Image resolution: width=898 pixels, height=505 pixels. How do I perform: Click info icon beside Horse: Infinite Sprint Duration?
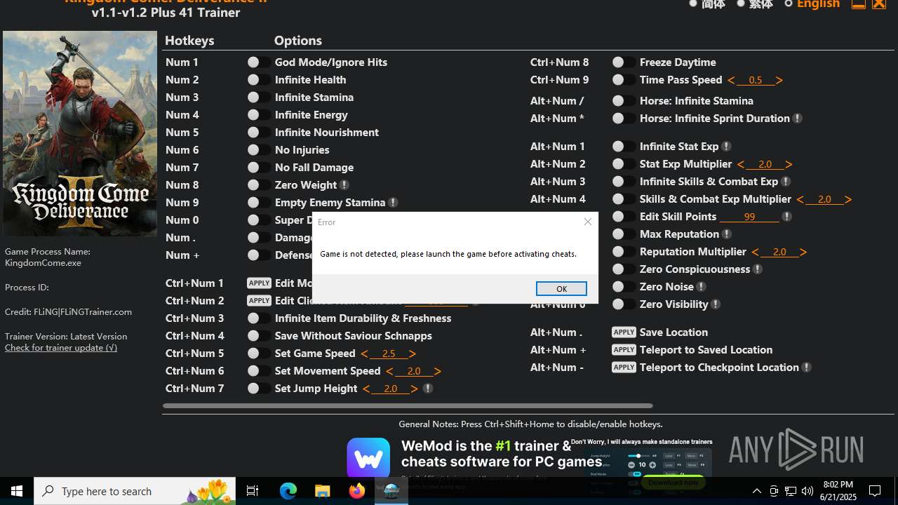[x=798, y=119]
